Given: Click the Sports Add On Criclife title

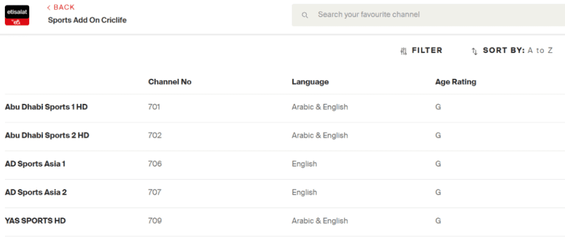Looking at the screenshot, I should [x=87, y=21].
